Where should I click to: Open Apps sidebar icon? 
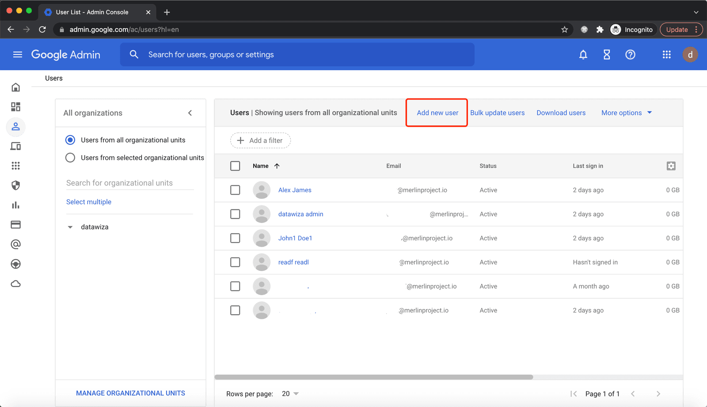pyautogui.click(x=16, y=166)
